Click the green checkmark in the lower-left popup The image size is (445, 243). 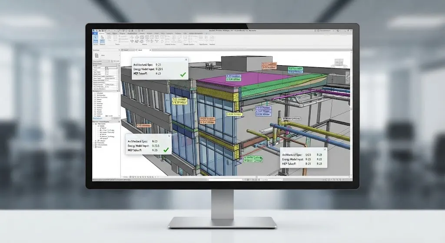[x=166, y=149]
